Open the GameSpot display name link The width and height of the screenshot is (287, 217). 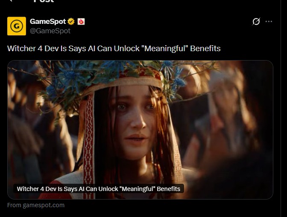[x=48, y=21]
